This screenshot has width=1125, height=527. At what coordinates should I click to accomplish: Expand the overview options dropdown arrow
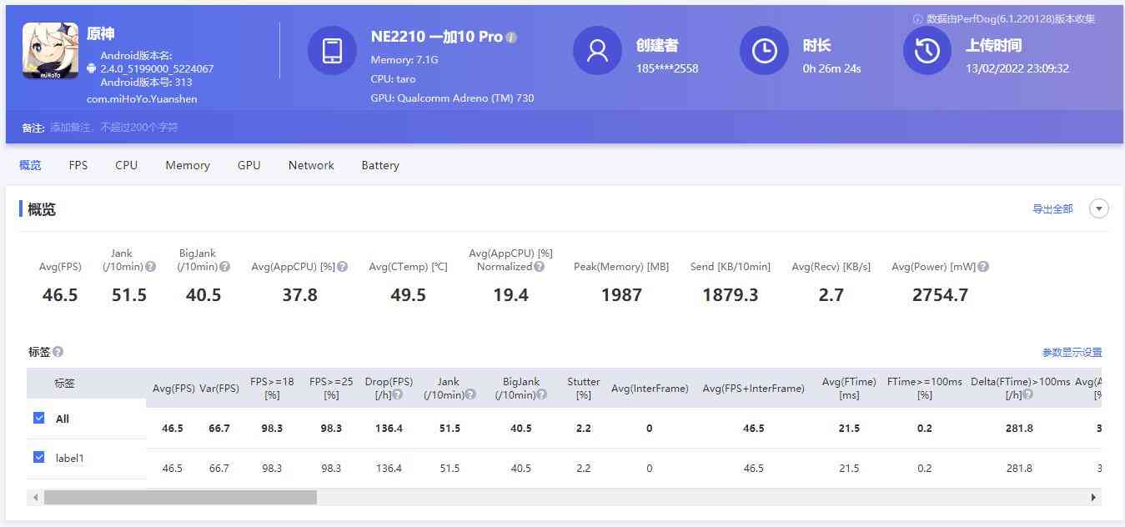1099,208
